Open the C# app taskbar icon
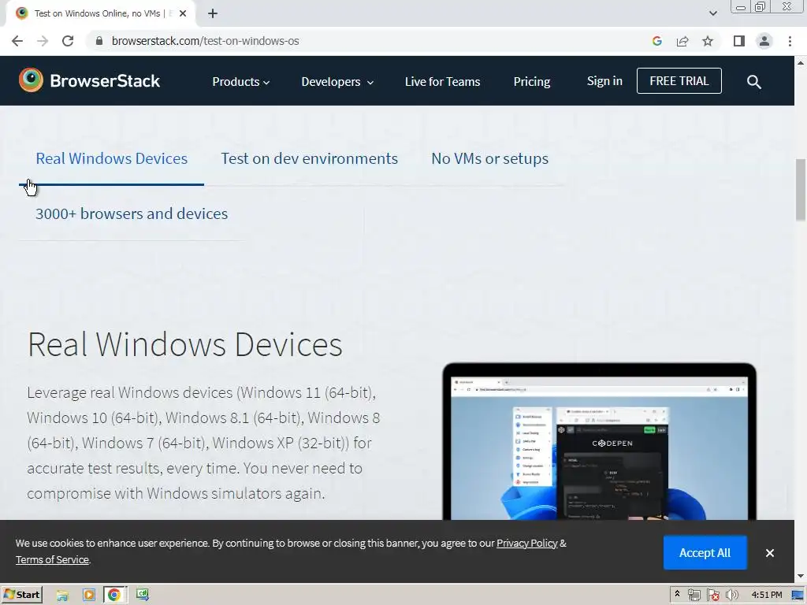This screenshot has width=807, height=605. click(142, 595)
